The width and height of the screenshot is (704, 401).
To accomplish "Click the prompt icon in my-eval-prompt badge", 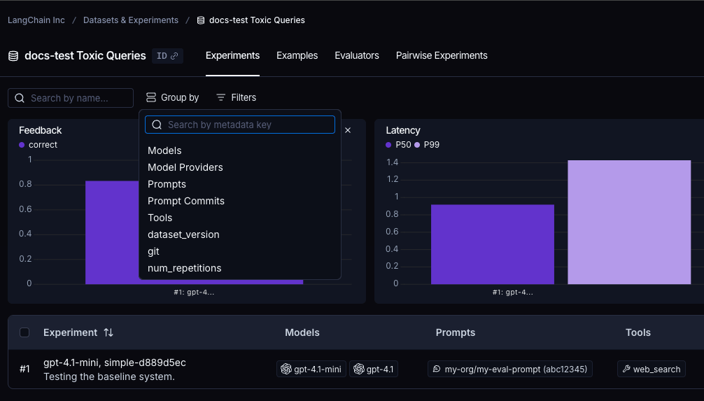I will (x=437, y=369).
